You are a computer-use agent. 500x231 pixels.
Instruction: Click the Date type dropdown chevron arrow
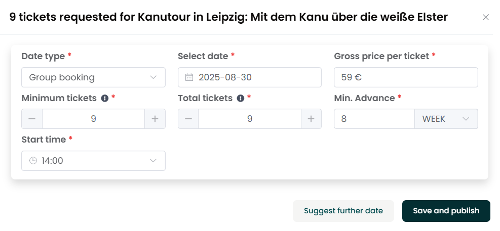[x=153, y=77]
